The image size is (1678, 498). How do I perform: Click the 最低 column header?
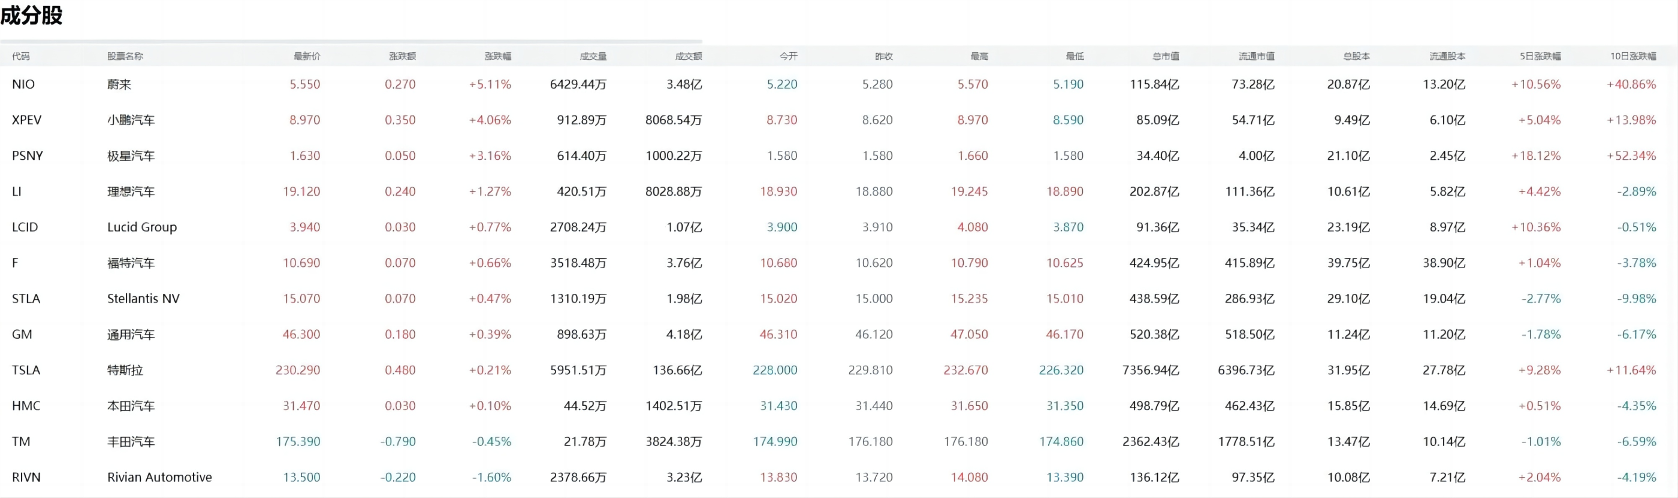pos(1075,57)
